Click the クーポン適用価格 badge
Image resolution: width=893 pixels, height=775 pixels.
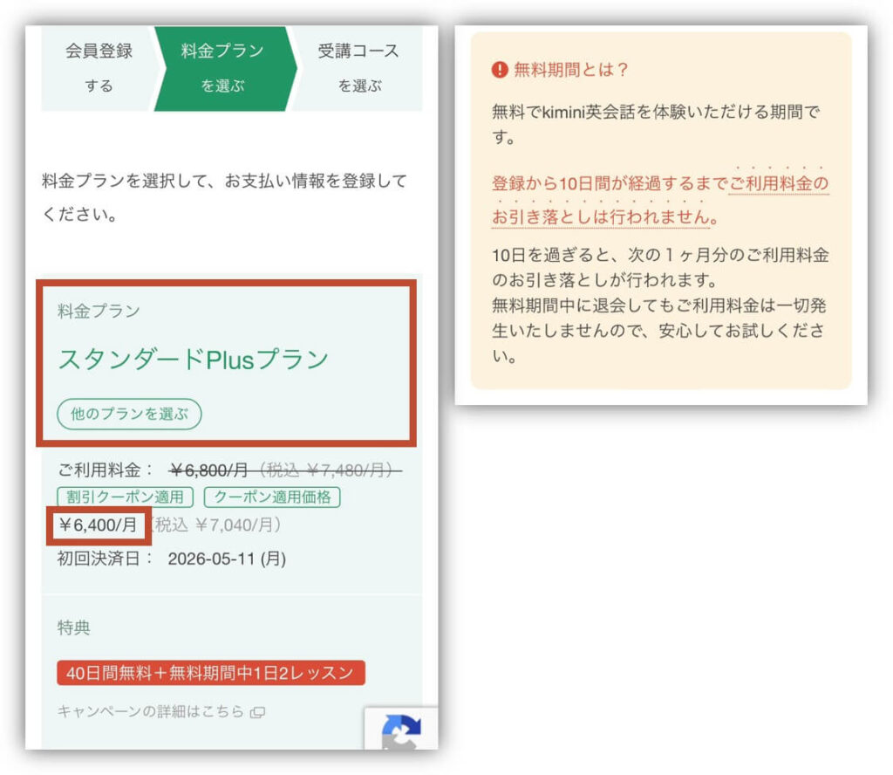[271, 497]
